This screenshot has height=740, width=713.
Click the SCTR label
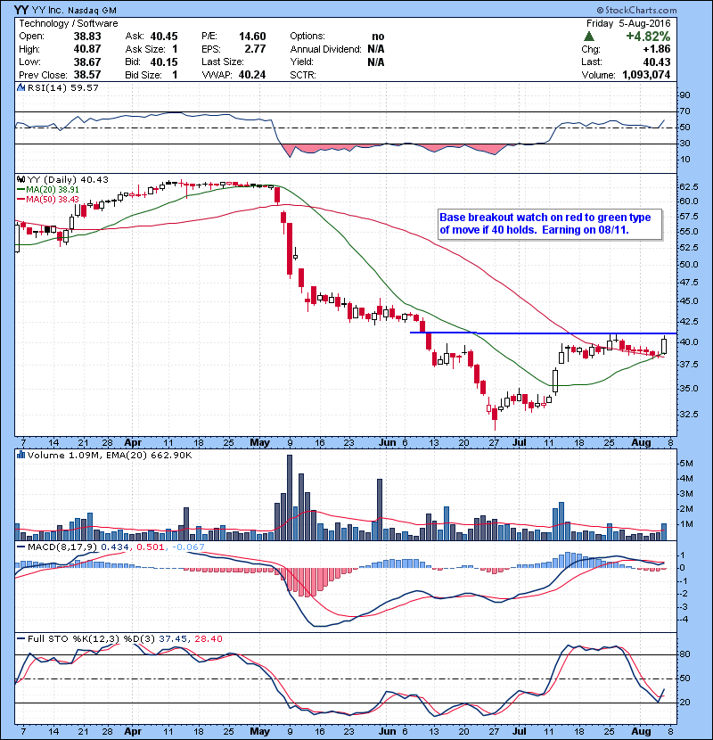point(303,75)
